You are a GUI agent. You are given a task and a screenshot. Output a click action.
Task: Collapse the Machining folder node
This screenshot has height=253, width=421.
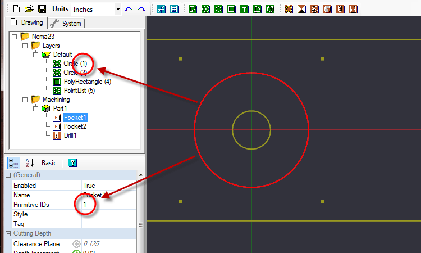25,100
